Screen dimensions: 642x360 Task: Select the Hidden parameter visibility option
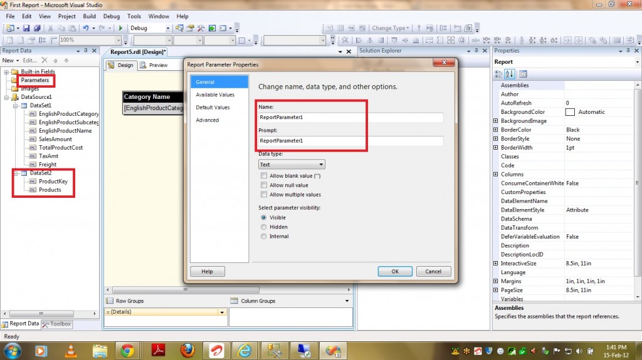coord(264,227)
